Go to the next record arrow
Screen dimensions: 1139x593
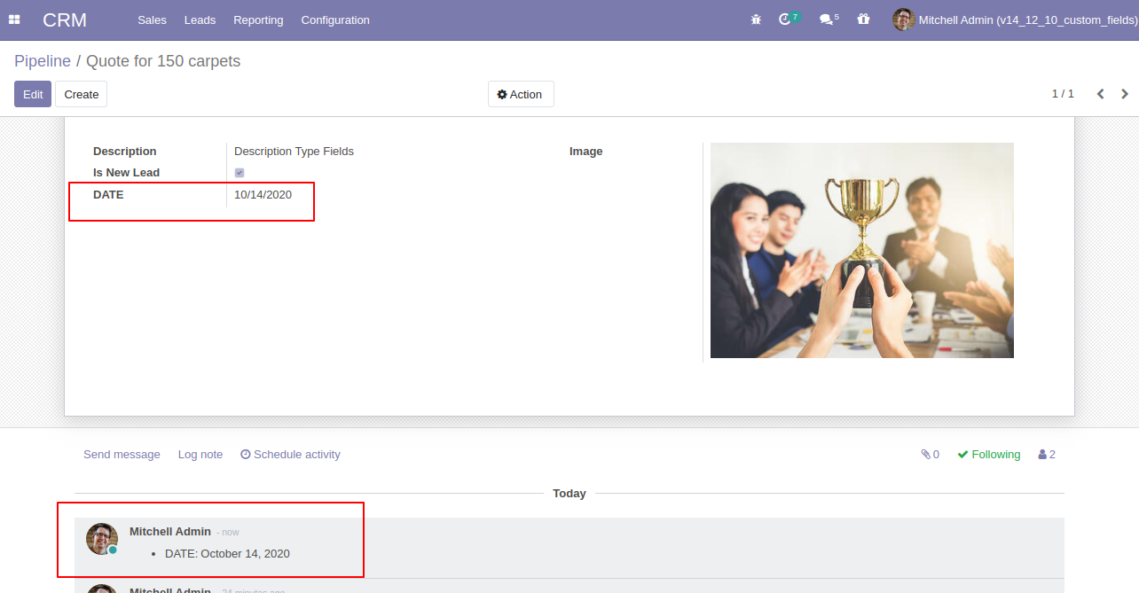coord(1125,94)
